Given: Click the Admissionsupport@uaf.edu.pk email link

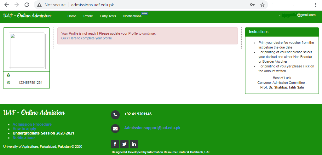Looking at the screenshot, I should click(x=152, y=128).
